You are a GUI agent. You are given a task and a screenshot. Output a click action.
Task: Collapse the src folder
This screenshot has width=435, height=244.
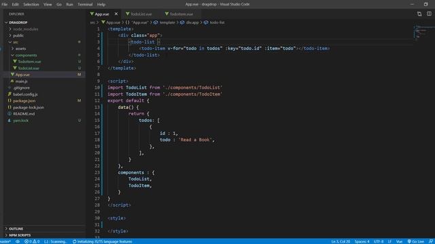coord(10,42)
